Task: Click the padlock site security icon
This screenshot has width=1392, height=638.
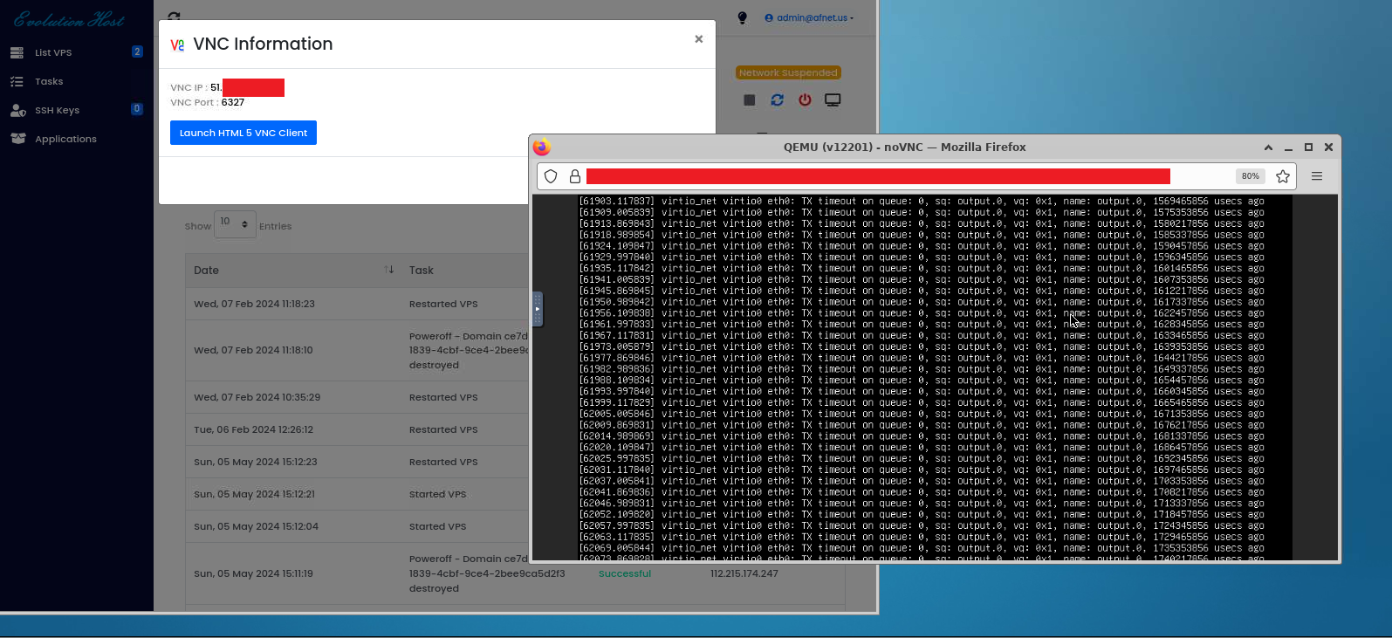Action: [575, 176]
